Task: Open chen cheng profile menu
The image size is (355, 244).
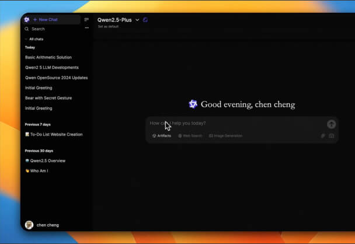Action: (x=42, y=225)
